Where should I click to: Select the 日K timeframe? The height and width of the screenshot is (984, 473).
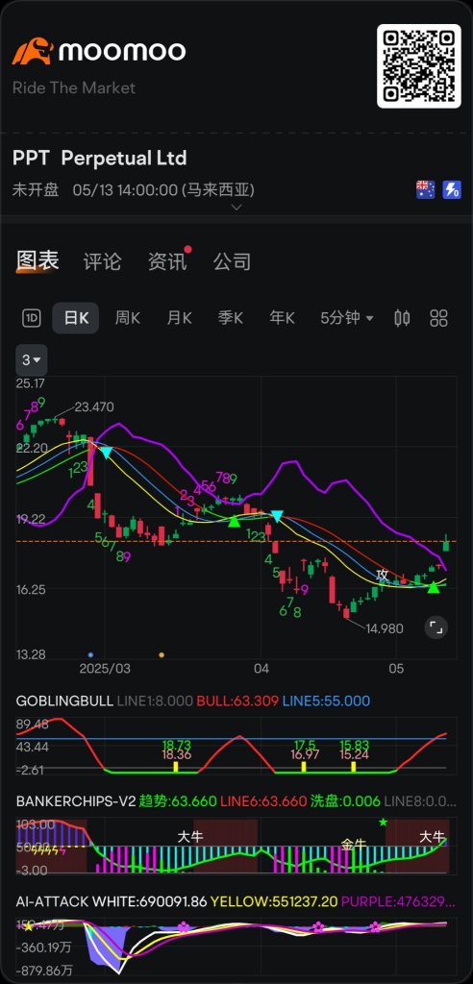click(x=75, y=318)
